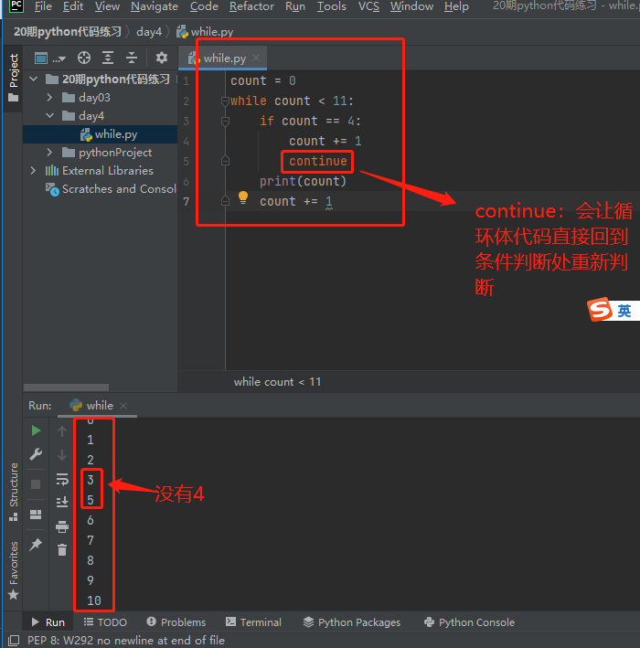Toggle Scroll to End icon in Run console
This screenshot has width=640, height=648.
point(62,502)
